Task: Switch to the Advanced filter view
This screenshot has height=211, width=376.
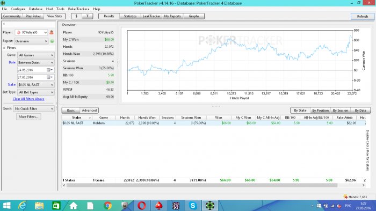Action: [89, 110]
